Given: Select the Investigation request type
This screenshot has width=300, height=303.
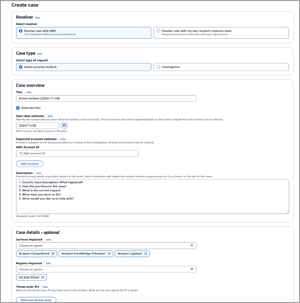Looking at the screenshot, I should (158, 67).
